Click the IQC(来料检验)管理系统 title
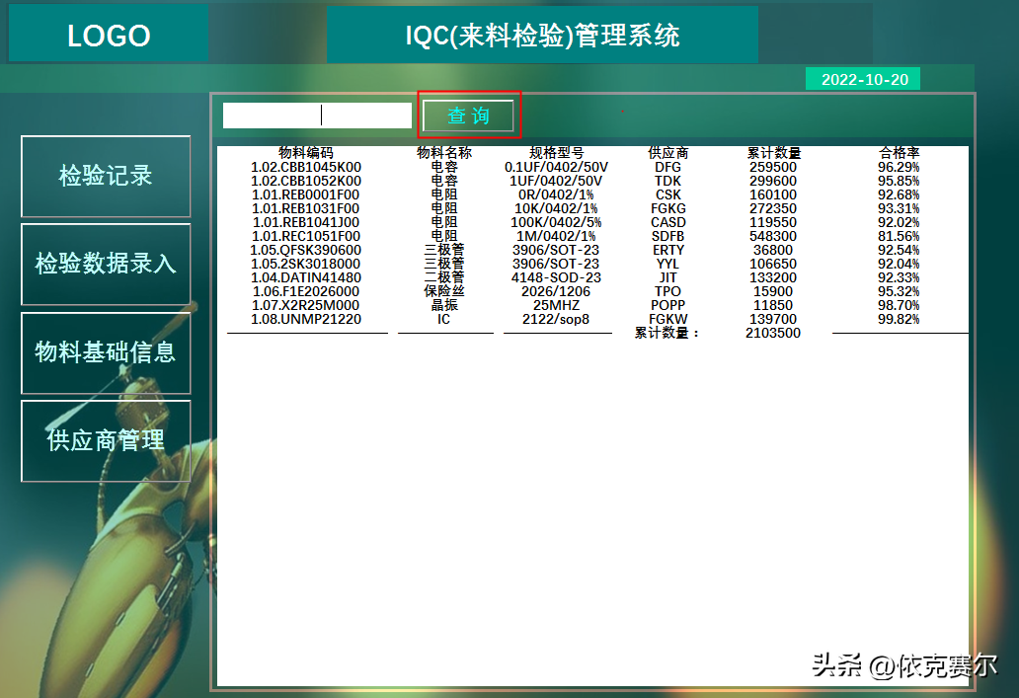The height and width of the screenshot is (698, 1019). [543, 36]
